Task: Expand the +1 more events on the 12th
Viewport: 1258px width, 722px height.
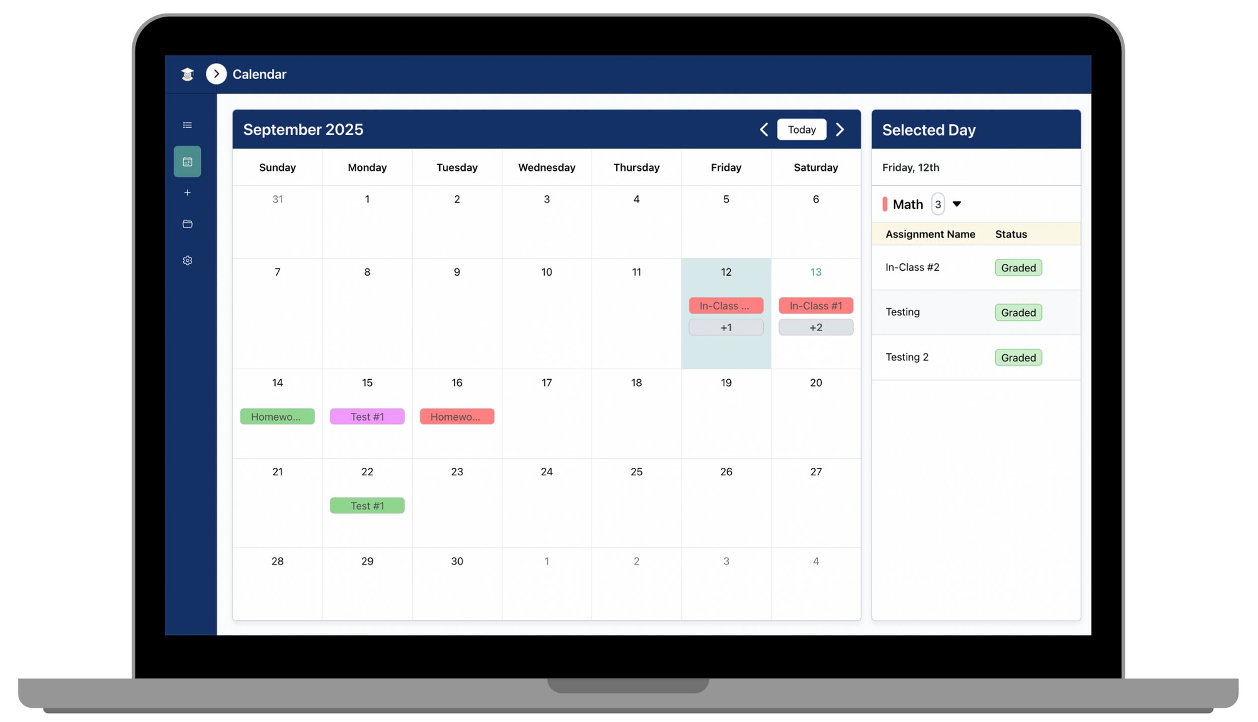Action: coord(726,327)
